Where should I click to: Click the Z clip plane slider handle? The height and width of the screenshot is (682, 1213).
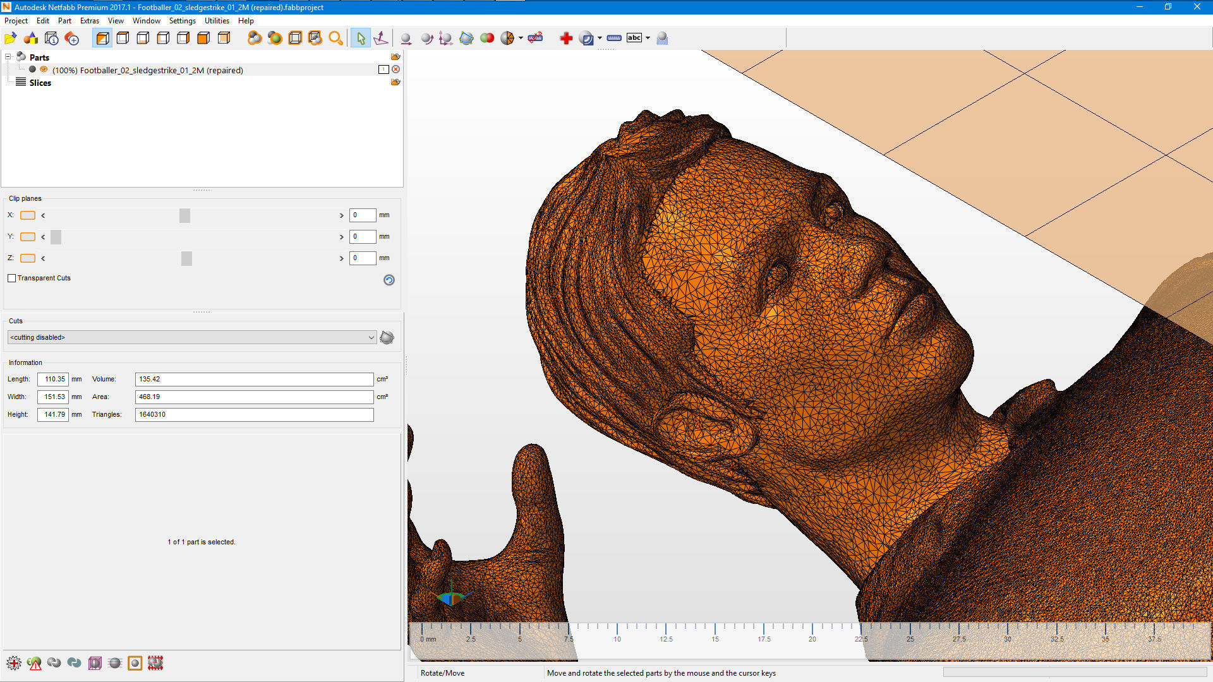coord(186,258)
